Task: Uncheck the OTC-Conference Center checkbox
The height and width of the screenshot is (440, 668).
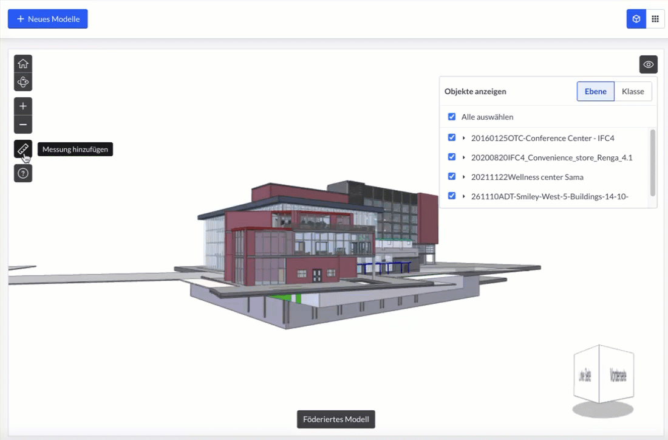Action: point(452,137)
